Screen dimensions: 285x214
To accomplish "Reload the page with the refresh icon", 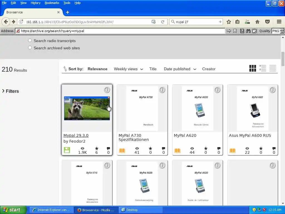I will (x=163, y=22).
